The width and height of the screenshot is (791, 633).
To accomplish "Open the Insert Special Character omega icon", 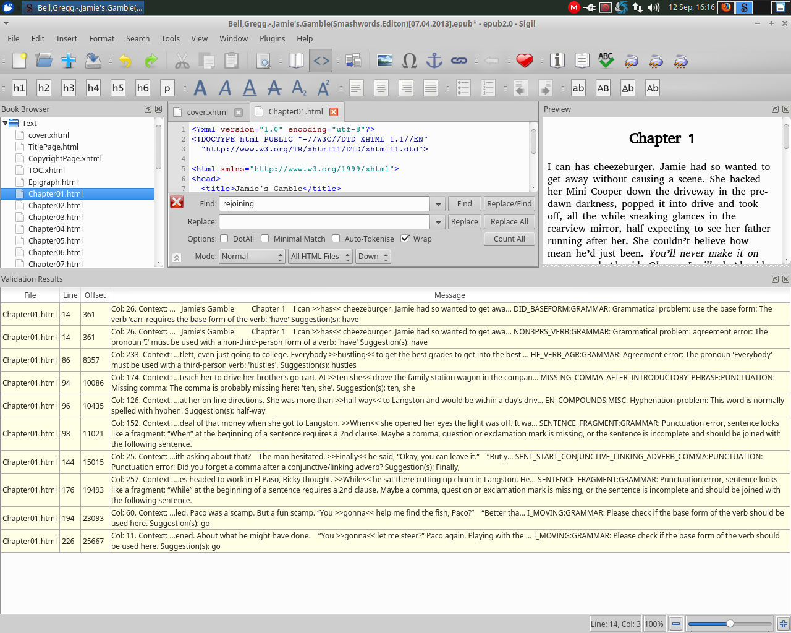I will [409, 61].
